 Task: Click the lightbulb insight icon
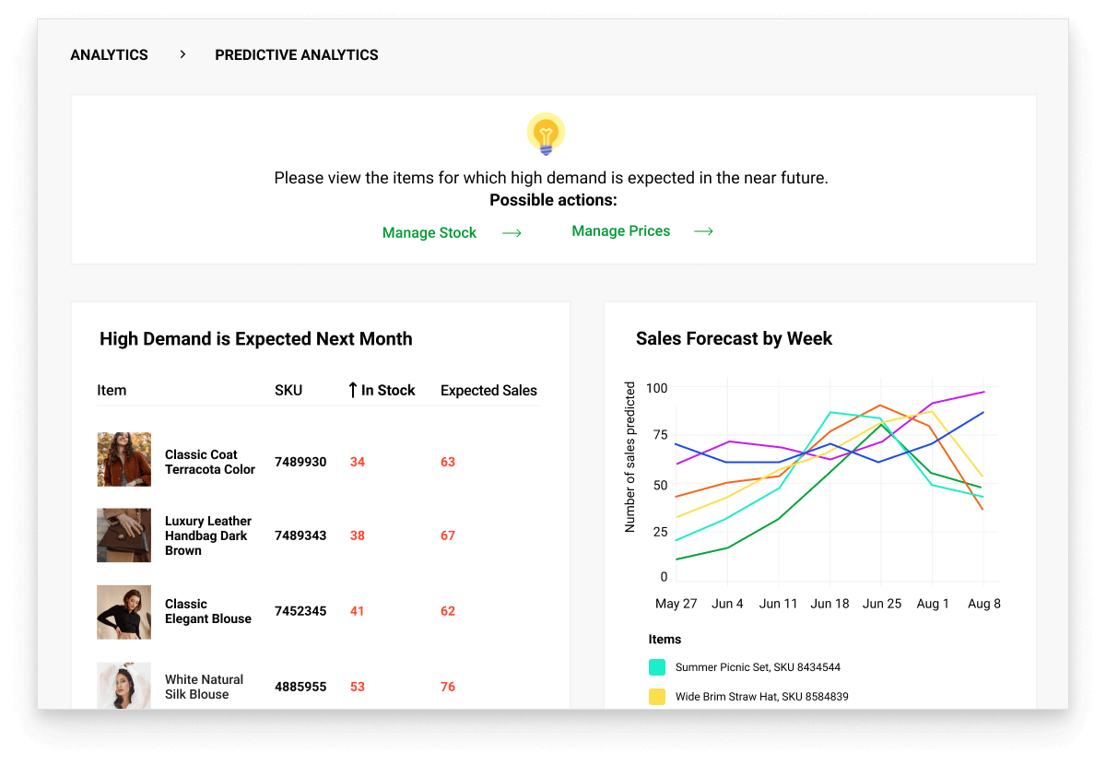coord(546,135)
